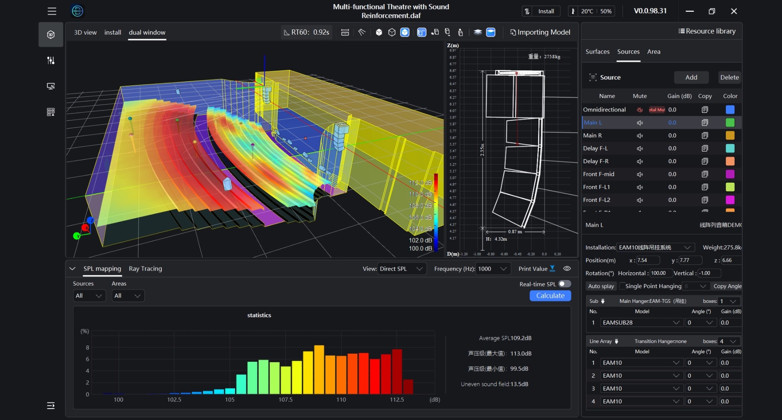This screenshot has width=782, height=420.
Task: Mute the Delay F-R source
Action: [640, 162]
